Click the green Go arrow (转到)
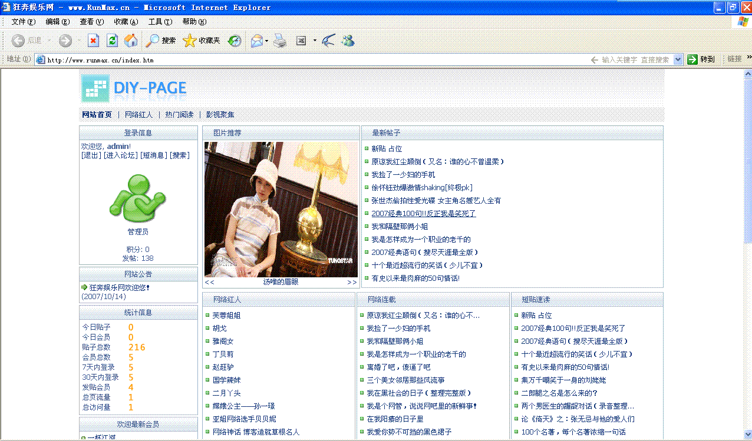This screenshot has height=441, width=752. [x=692, y=59]
